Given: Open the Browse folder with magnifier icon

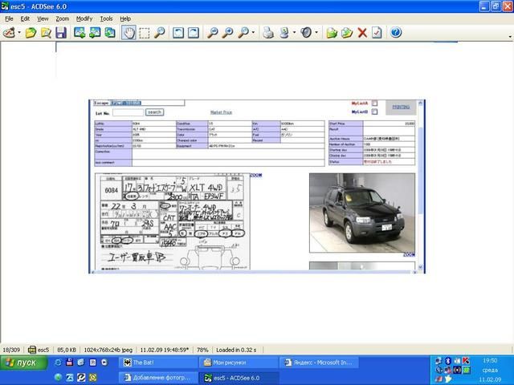Looking at the screenshot, I should (x=46, y=32).
